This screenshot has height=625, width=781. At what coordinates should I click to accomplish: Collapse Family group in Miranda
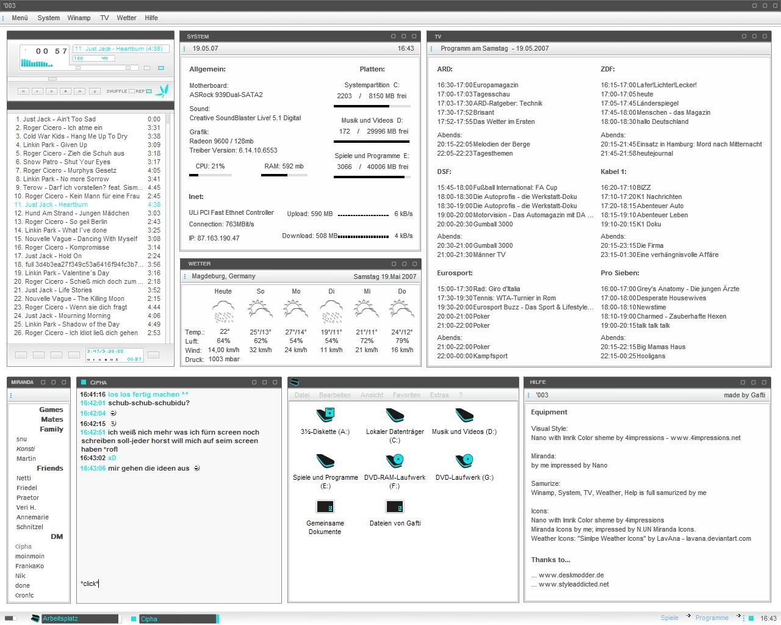coord(51,429)
